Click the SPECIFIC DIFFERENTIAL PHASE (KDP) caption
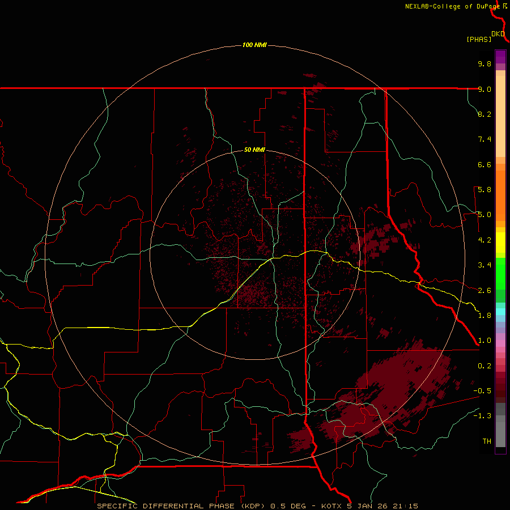This screenshot has height=510, width=510. [180, 506]
